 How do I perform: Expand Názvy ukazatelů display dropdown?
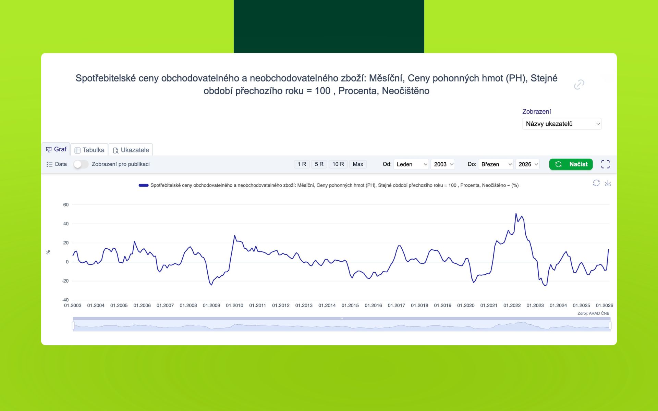[562, 124]
